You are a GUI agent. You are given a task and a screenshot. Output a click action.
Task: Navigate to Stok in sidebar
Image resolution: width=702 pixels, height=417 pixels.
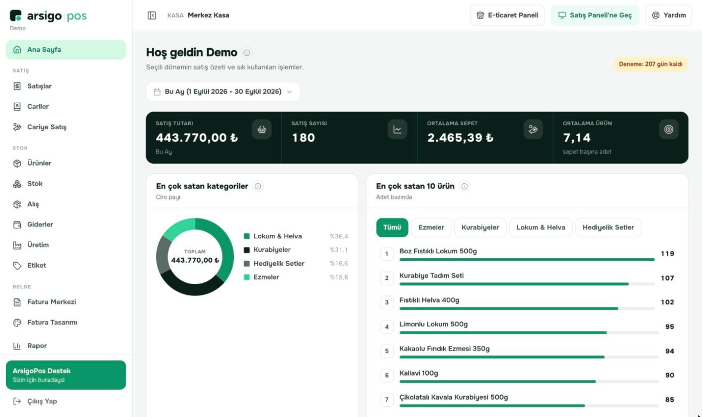66,184
